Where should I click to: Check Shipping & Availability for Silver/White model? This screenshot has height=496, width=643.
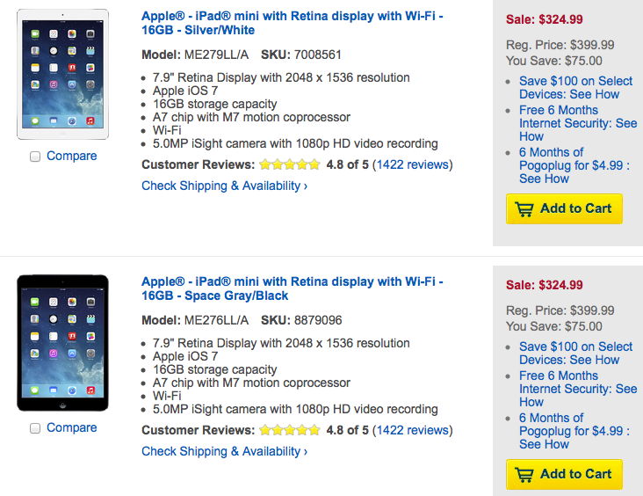click(x=224, y=186)
